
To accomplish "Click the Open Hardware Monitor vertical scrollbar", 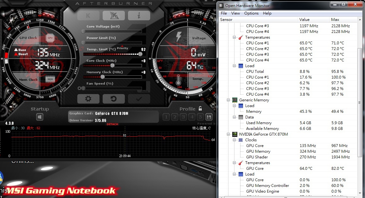I will [x=360, y=102].
